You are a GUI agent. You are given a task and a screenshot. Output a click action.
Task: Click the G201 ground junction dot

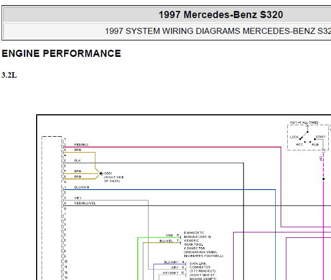101,173
